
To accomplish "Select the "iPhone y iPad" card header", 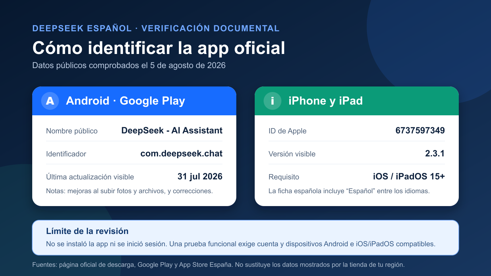I will [357, 101].
